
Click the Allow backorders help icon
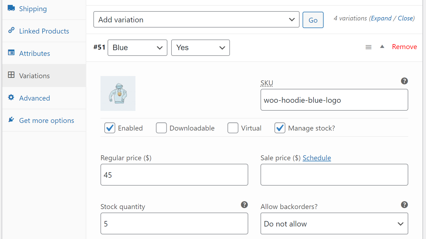[x=404, y=205]
